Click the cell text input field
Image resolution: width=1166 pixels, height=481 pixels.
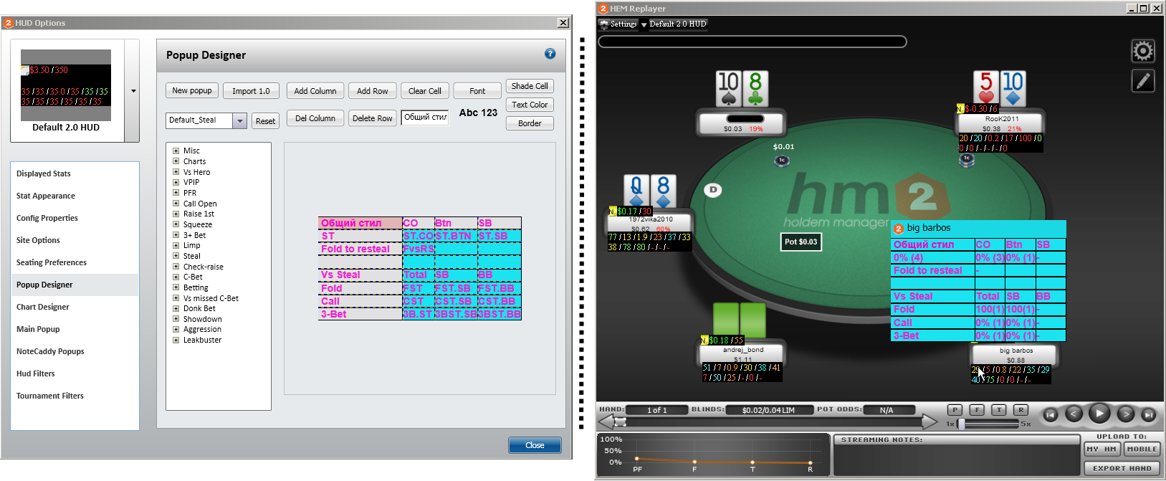tap(425, 118)
